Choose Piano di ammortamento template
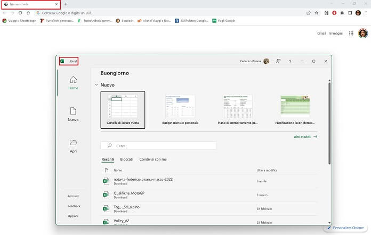Image resolution: width=371 pixels, height=235 pixels. coord(238,110)
